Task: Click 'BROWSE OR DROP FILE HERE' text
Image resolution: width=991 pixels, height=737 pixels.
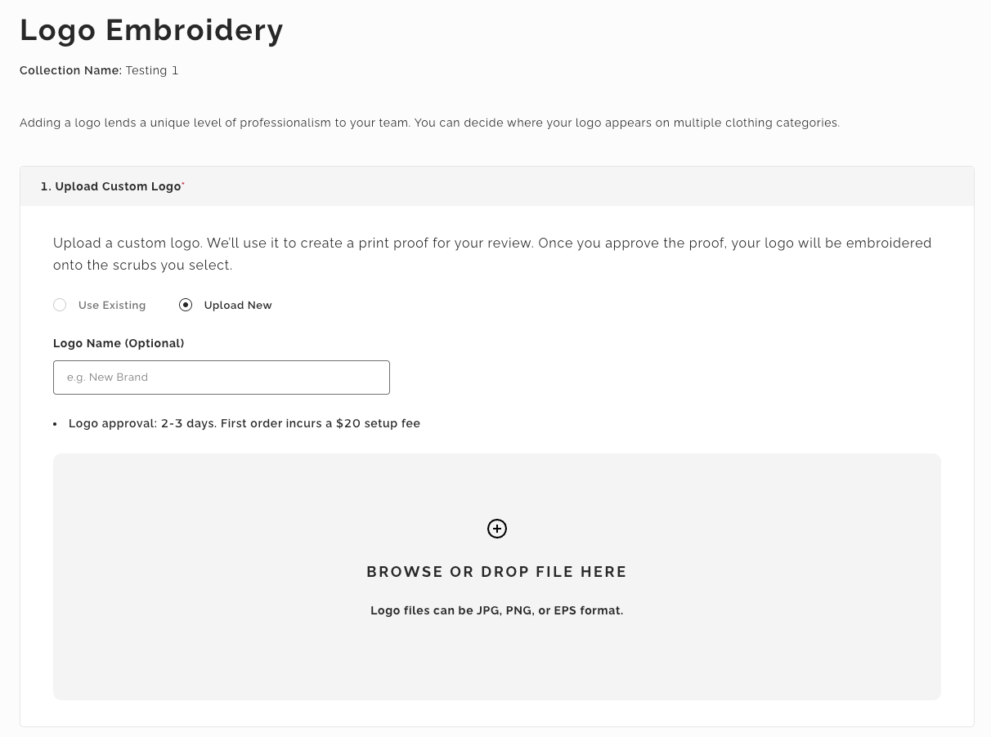Action: (496, 572)
